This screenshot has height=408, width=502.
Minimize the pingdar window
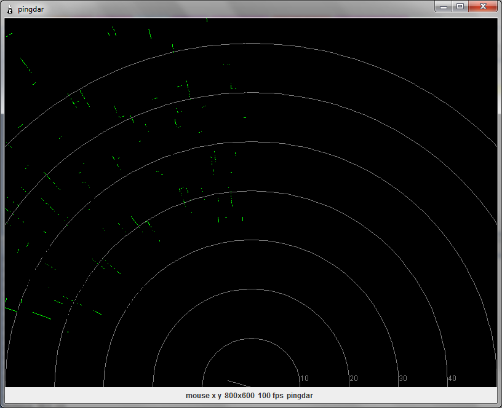(444, 7)
